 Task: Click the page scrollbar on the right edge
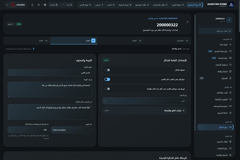point(239,16)
